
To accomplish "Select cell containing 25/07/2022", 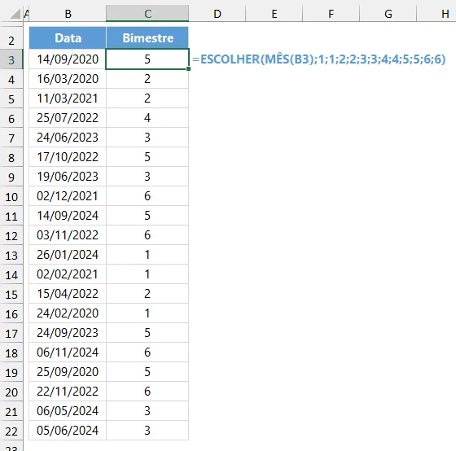I will click(x=68, y=118).
